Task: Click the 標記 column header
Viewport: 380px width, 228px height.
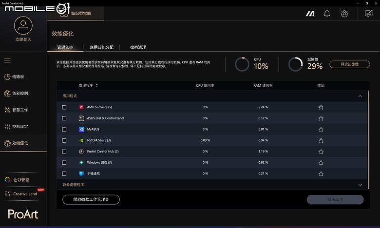Action: click(321, 86)
